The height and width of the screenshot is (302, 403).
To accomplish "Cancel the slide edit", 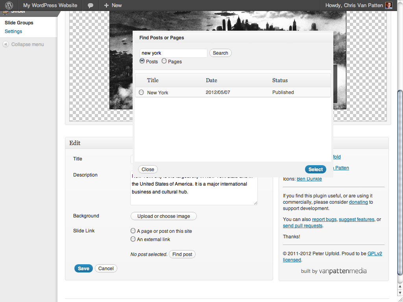I will click(x=106, y=268).
